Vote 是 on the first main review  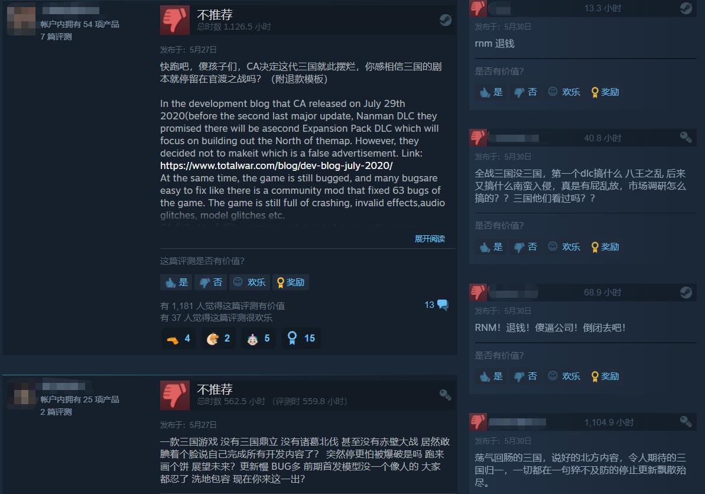(x=176, y=282)
